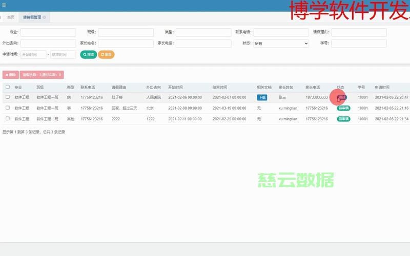Click the orange 重置 reset button
Viewport: 410px width, 256px height.
coord(106,54)
